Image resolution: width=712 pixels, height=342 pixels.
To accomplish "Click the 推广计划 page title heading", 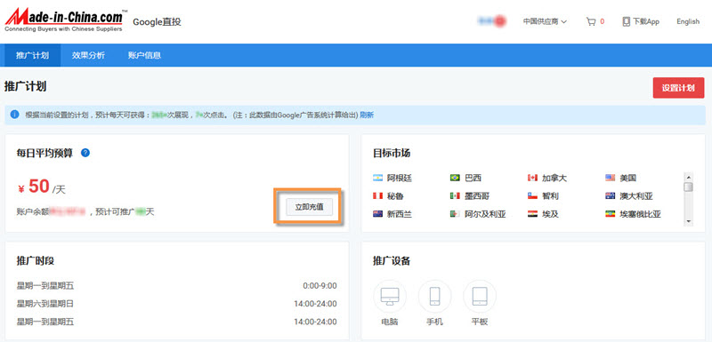I will click(x=26, y=86).
